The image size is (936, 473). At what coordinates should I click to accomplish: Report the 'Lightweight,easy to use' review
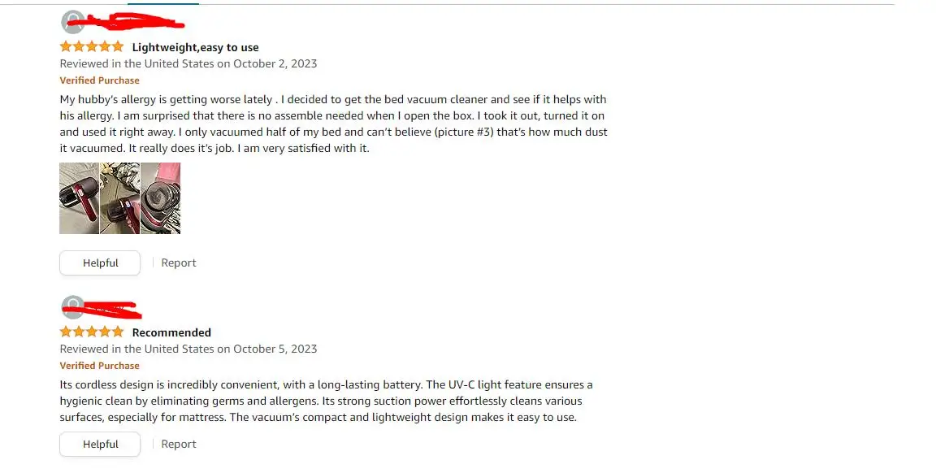pos(179,263)
